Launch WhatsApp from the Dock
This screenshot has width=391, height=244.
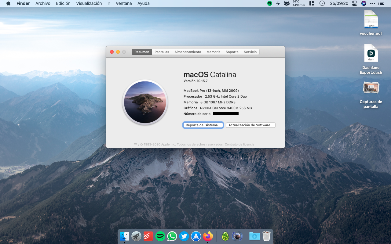tap(172, 236)
